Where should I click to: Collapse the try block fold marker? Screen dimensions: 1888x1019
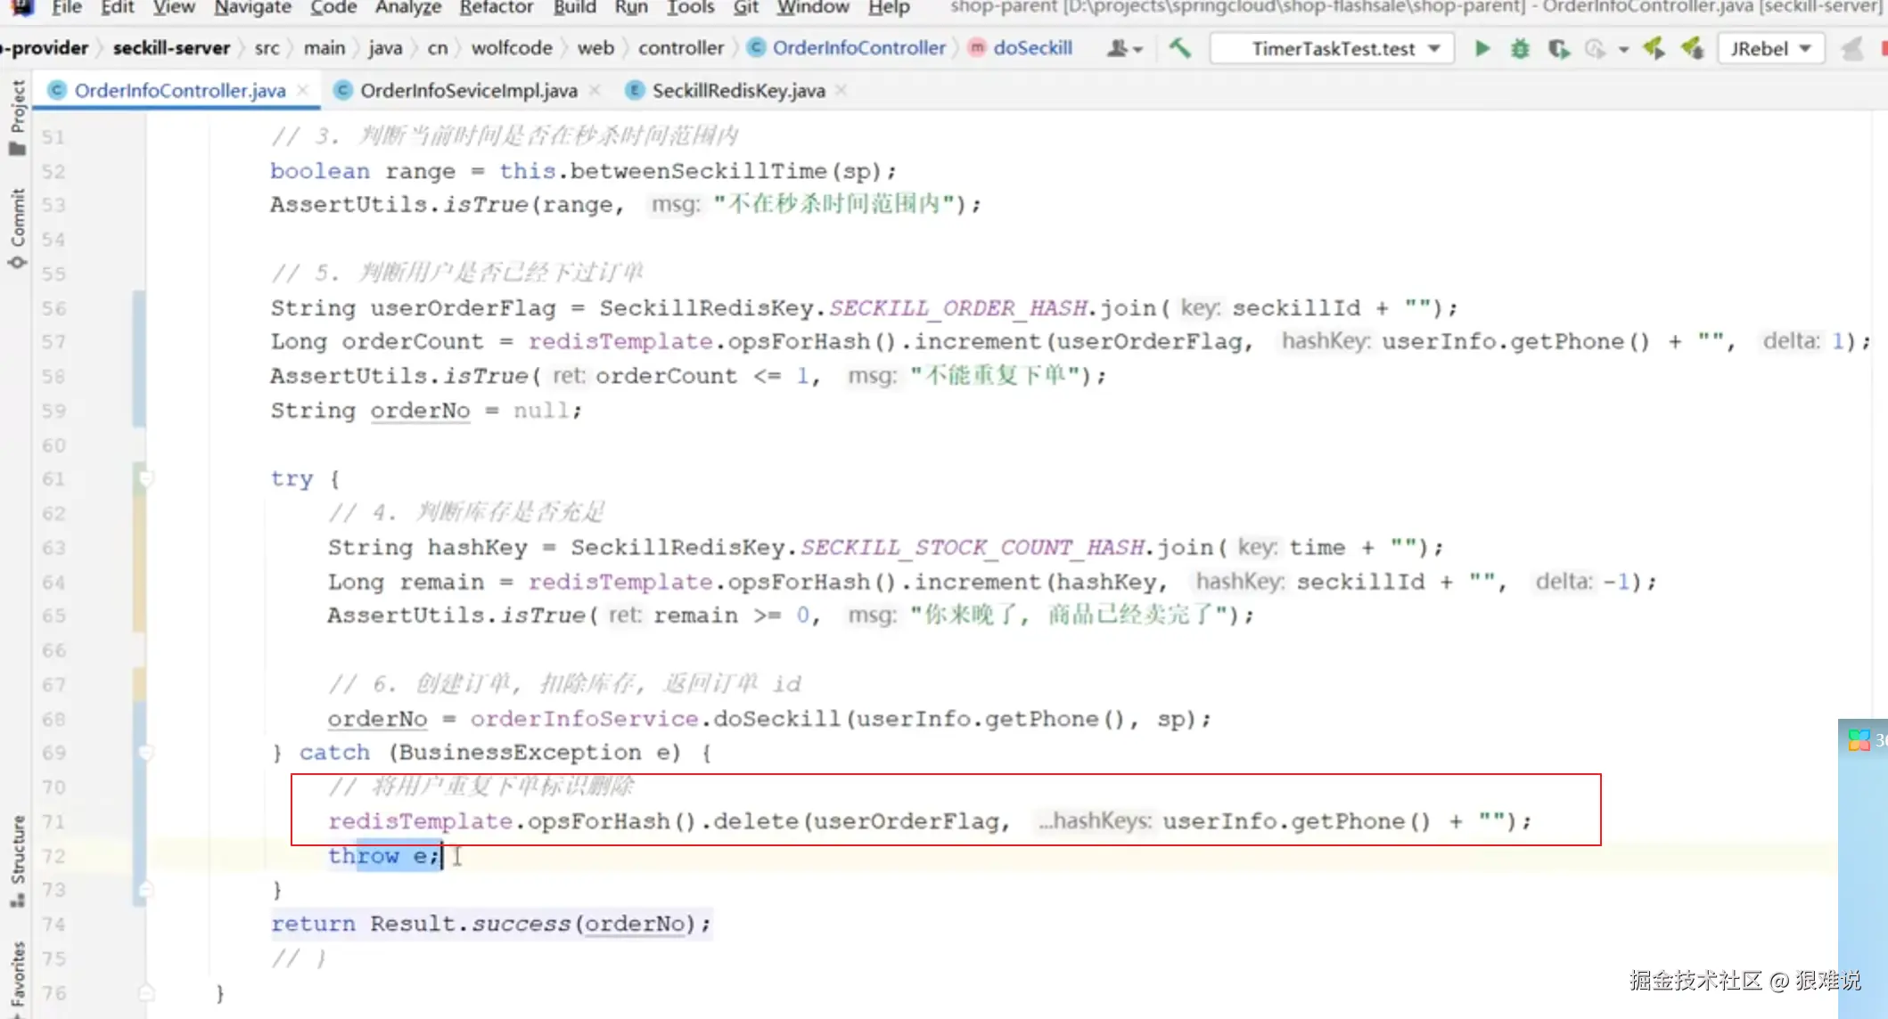click(x=146, y=479)
